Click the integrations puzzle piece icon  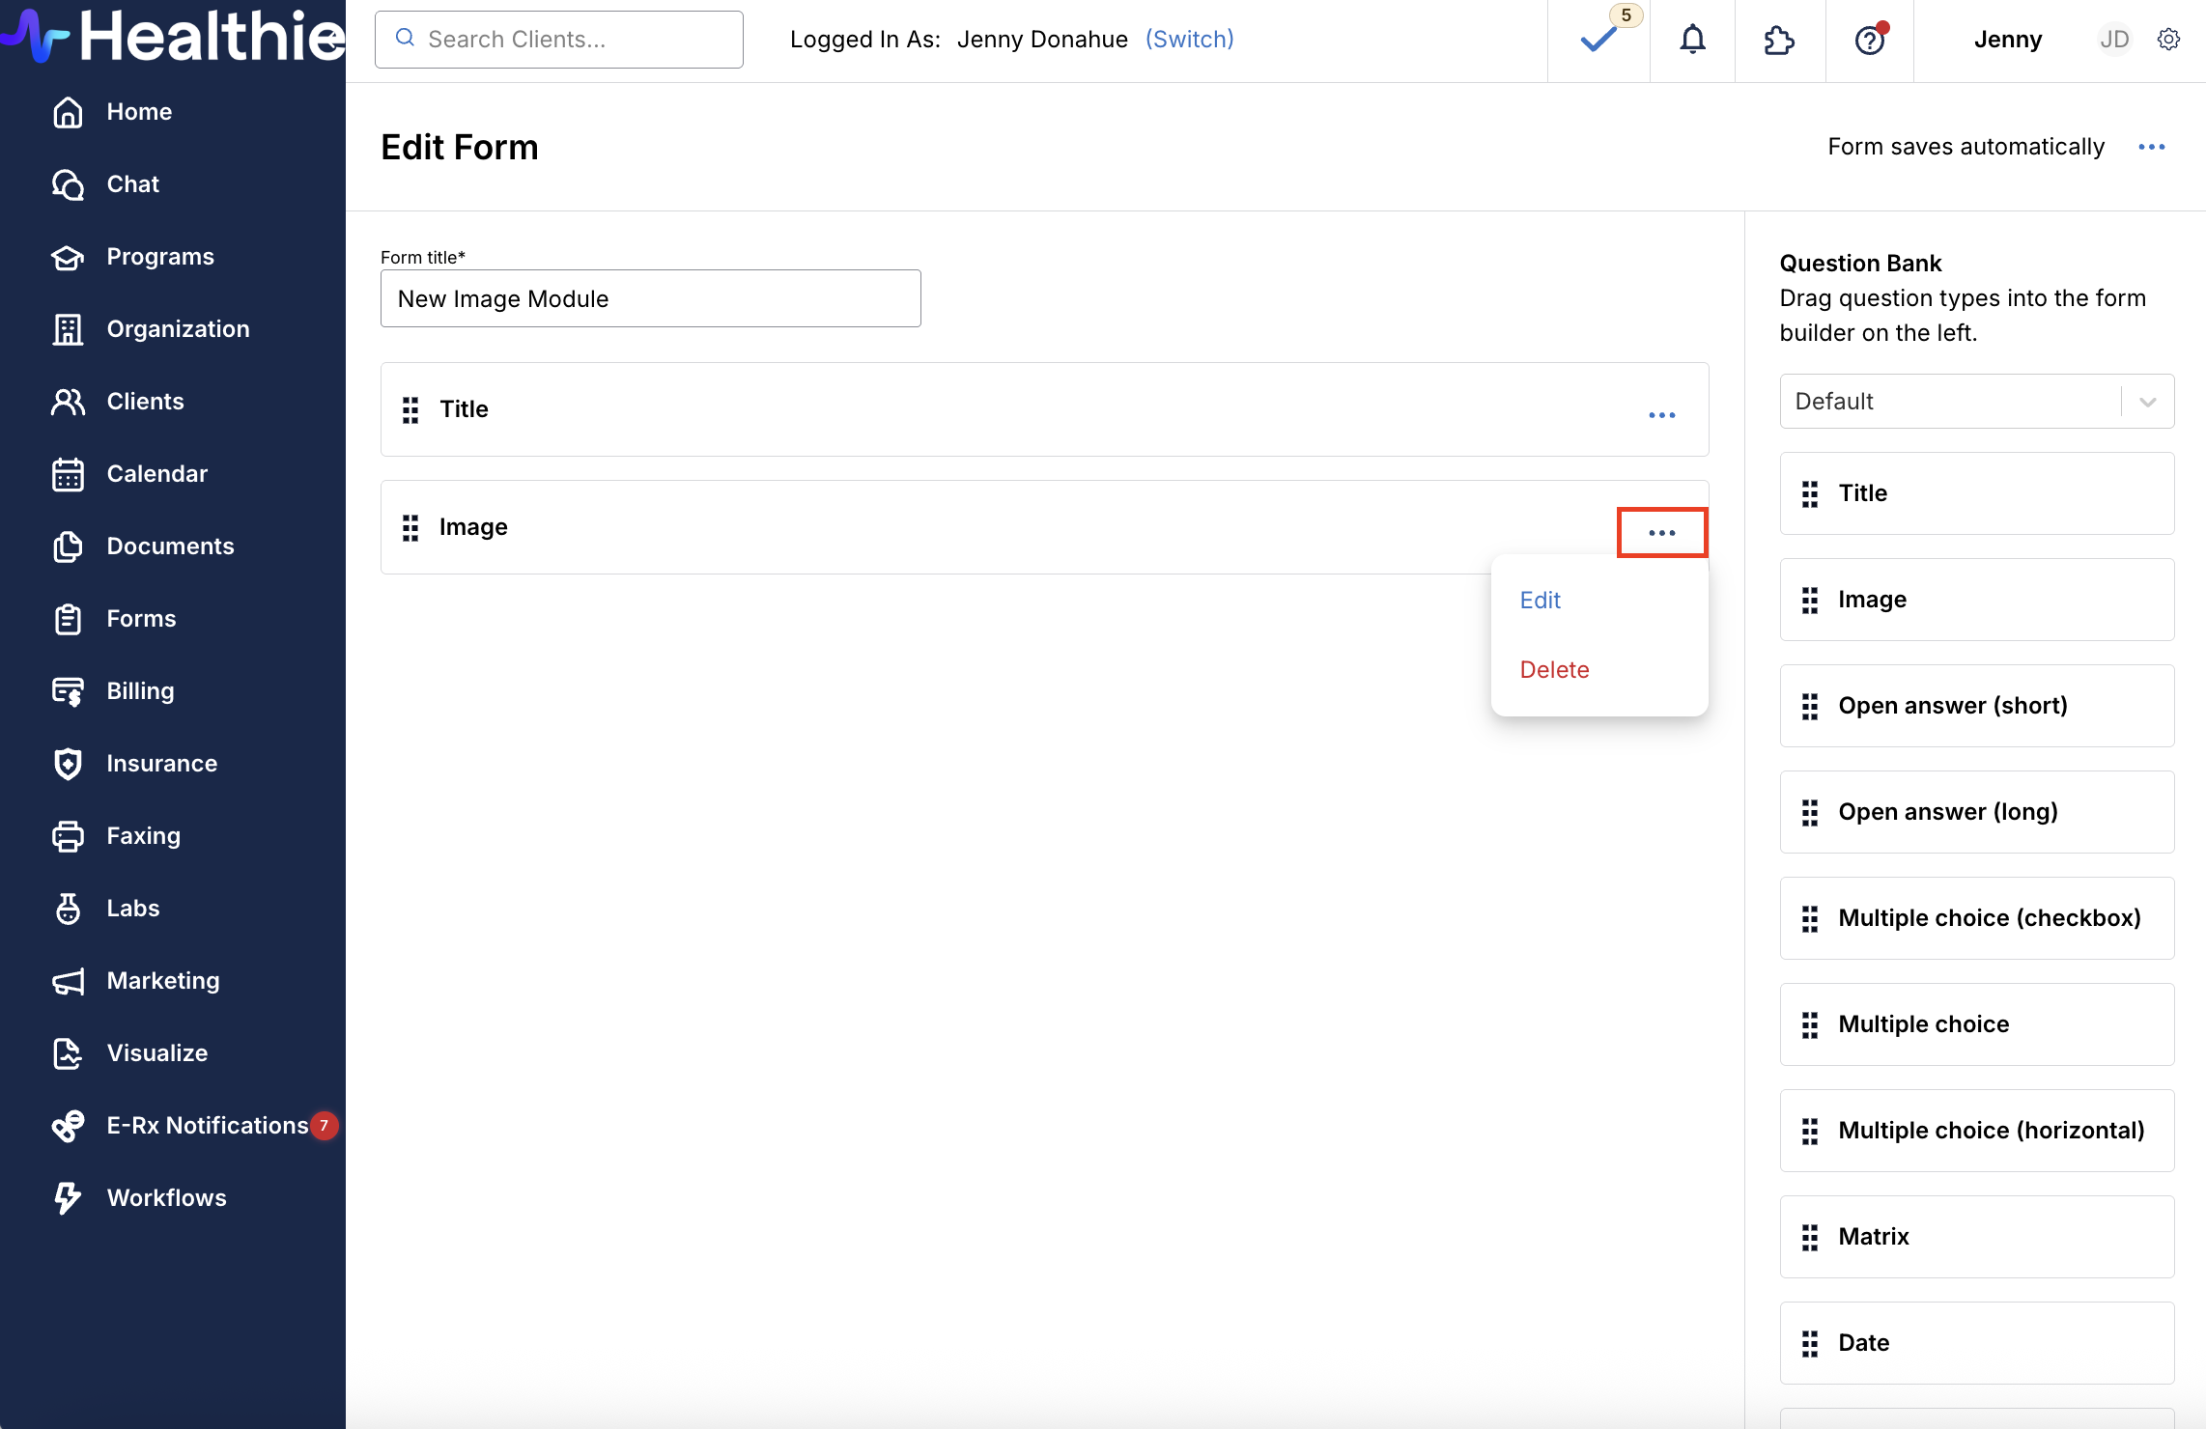[x=1779, y=40]
